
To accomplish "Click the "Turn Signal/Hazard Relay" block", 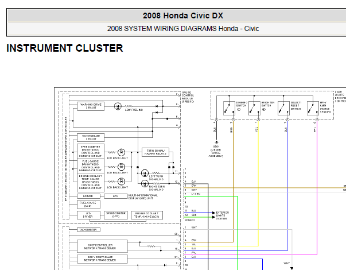I will pyautogui.click(x=155, y=152).
